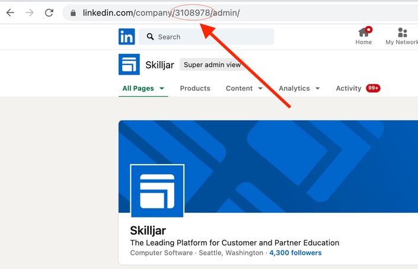Open Home from the navigation bar
Screen dimensions: 418x269
[363, 36]
